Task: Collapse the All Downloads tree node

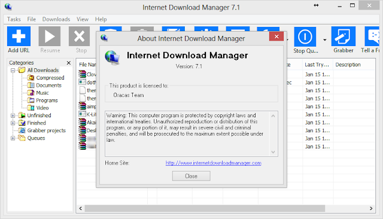Action: click(13, 71)
